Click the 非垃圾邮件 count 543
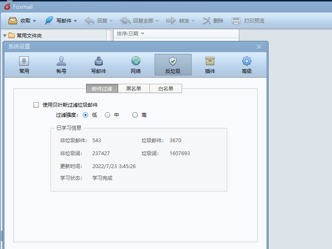 coord(96,141)
